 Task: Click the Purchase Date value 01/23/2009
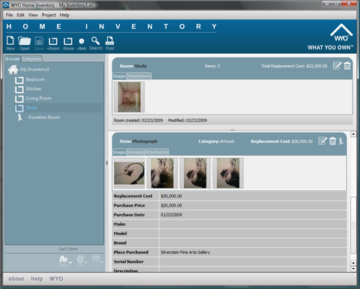pyautogui.click(x=171, y=215)
